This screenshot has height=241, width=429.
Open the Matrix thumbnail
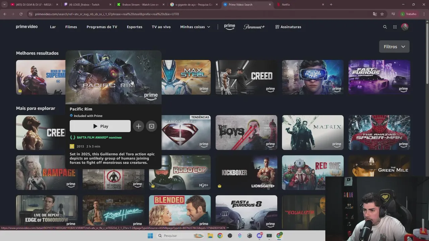point(313,133)
